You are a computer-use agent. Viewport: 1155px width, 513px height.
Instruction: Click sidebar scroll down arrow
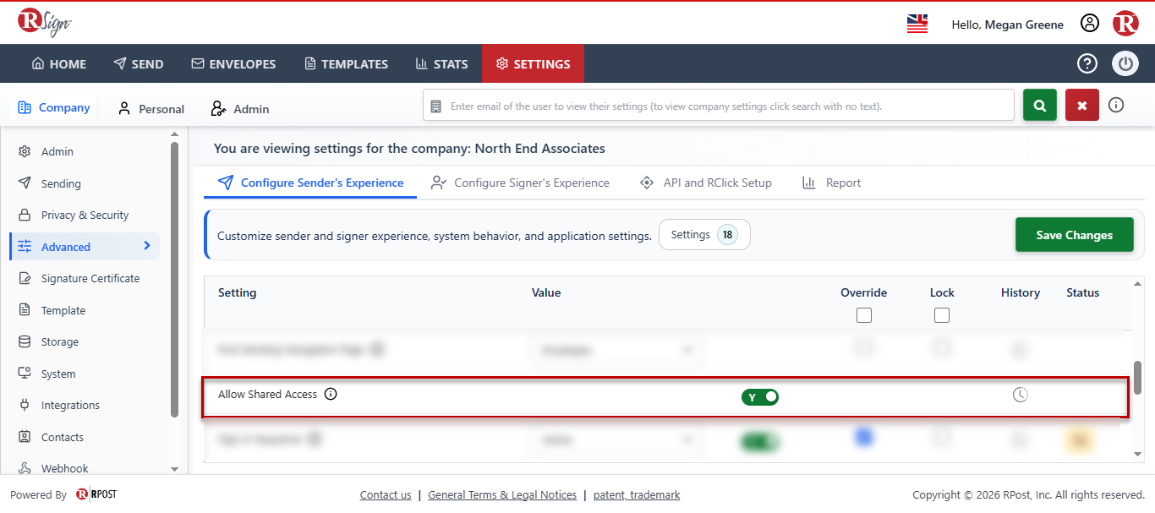click(175, 469)
